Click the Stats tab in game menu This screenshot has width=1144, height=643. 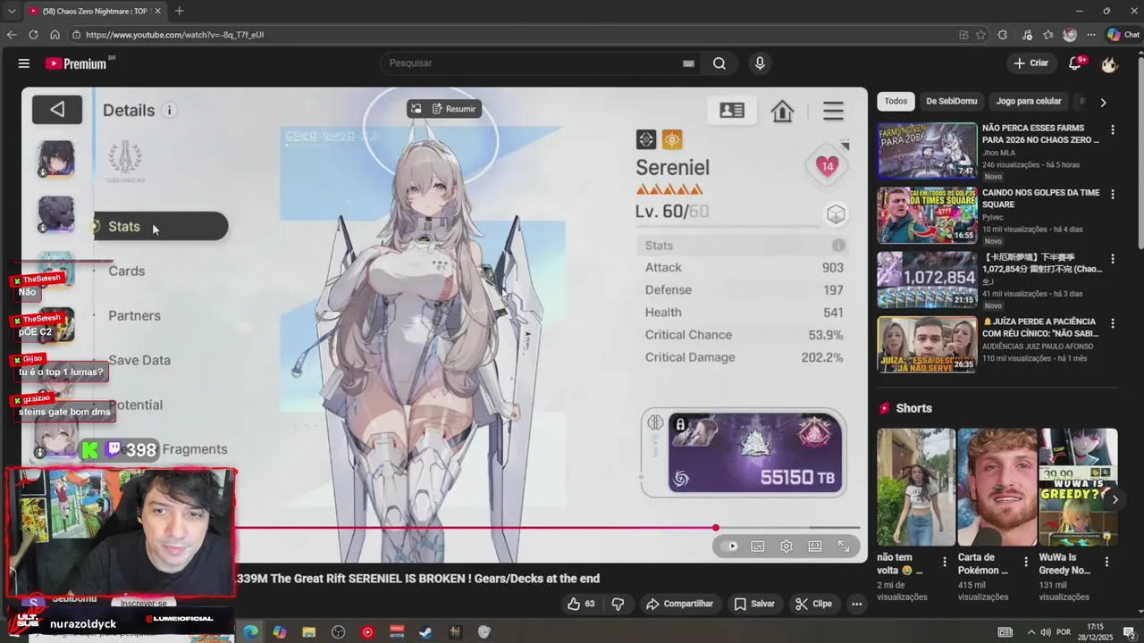161,226
